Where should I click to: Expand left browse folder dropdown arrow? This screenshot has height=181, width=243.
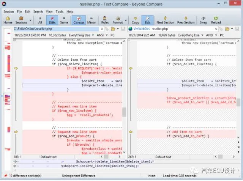coord(118,29)
